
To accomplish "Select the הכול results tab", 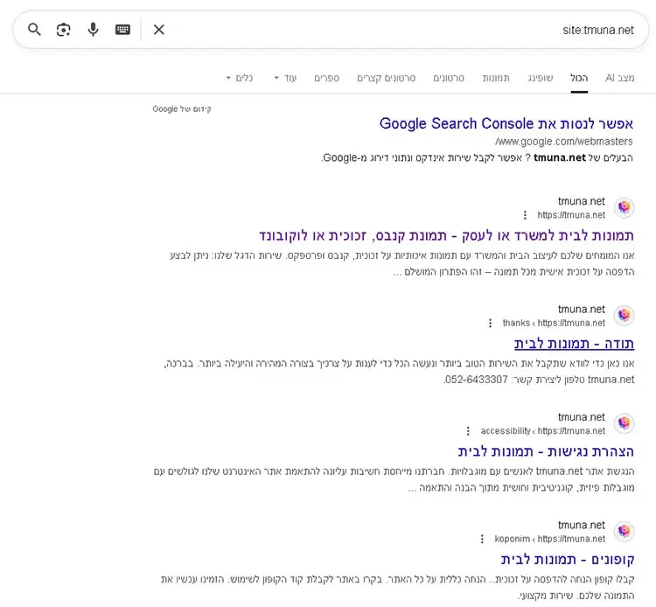I will [579, 78].
